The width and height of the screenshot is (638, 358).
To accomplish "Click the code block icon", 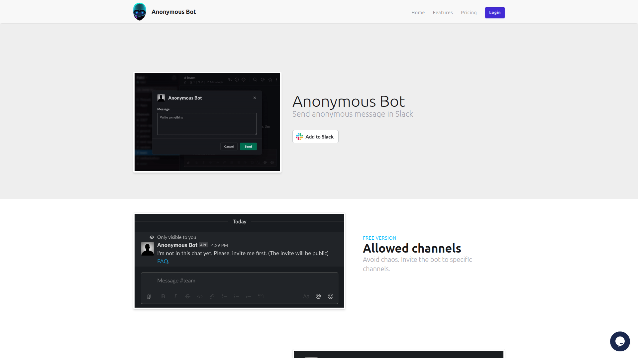I will [261, 296].
